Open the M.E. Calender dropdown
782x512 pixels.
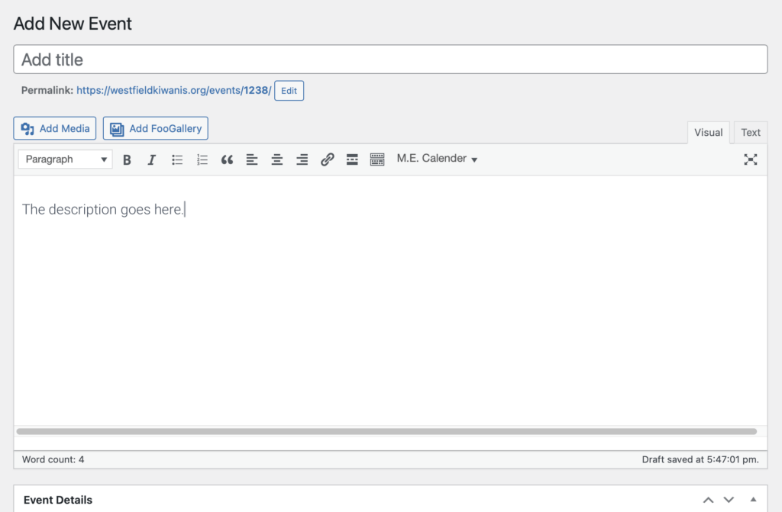pyautogui.click(x=437, y=159)
